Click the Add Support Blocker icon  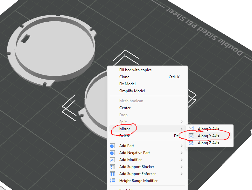tap(112, 167)
